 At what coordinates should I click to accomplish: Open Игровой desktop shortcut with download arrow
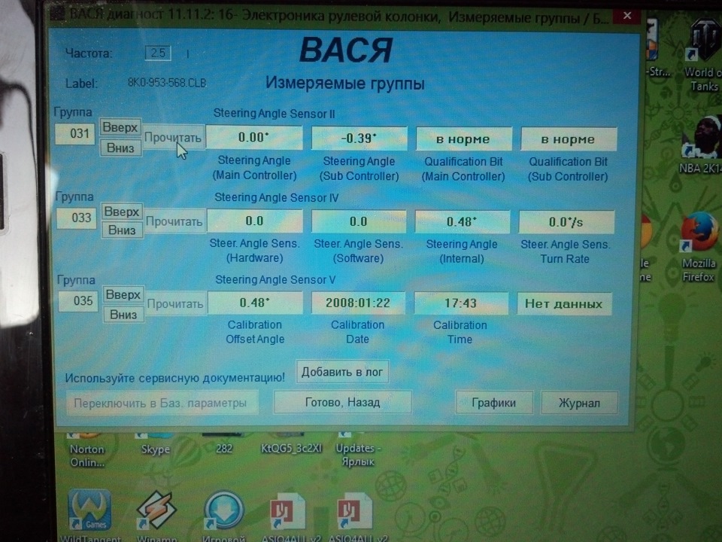click(224, 515)
